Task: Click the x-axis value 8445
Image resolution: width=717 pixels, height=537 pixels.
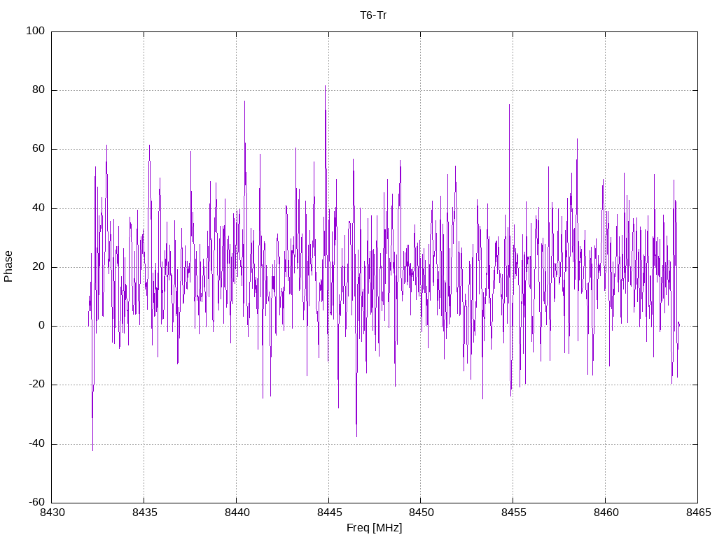Action: click(x=329, y=513)
